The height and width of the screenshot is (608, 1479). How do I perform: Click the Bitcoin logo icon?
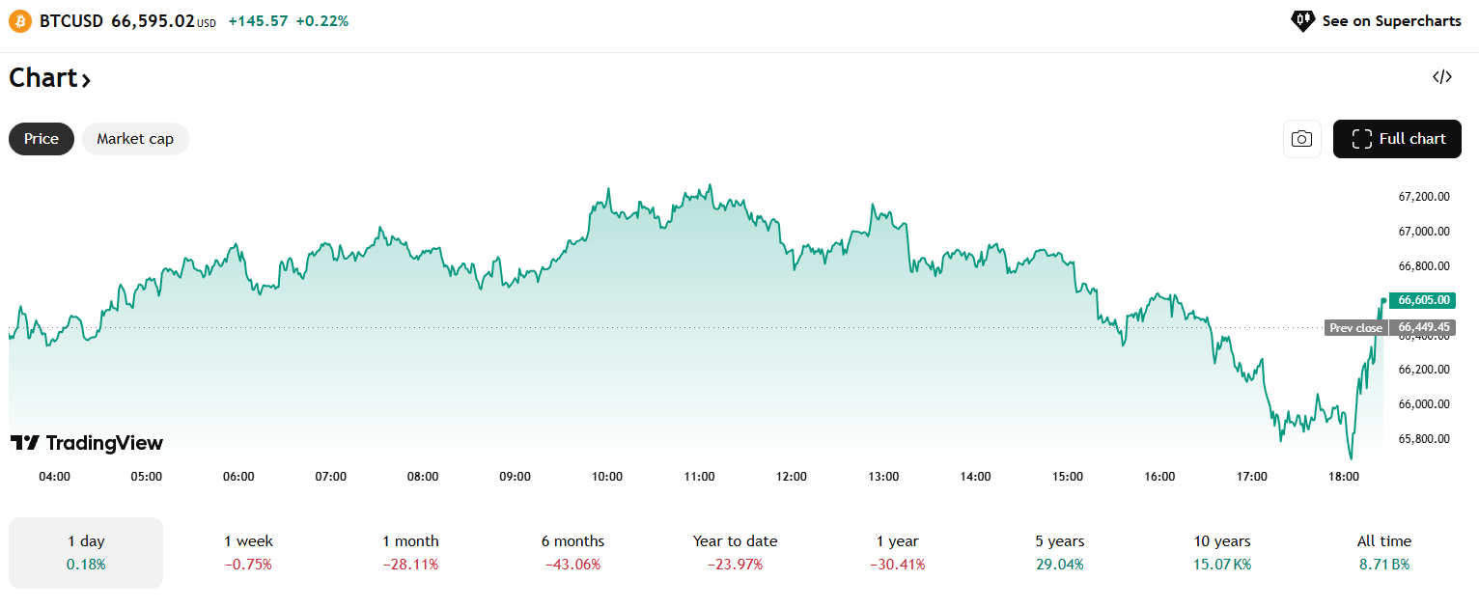point(20,20)
